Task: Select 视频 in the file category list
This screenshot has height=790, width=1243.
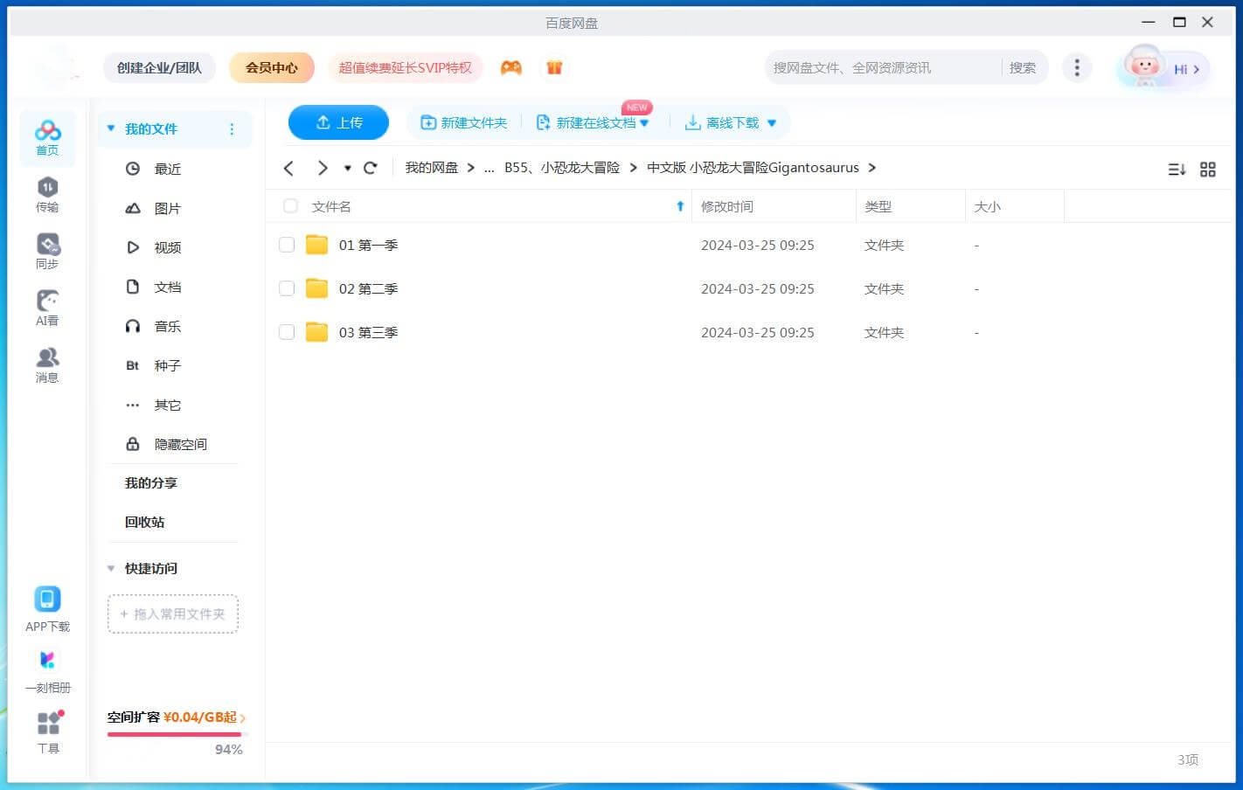Action: pyautogui.click(x=167, y=247)
